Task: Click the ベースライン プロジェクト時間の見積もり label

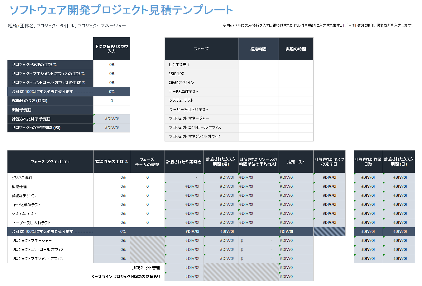Action: click(125, 277)
